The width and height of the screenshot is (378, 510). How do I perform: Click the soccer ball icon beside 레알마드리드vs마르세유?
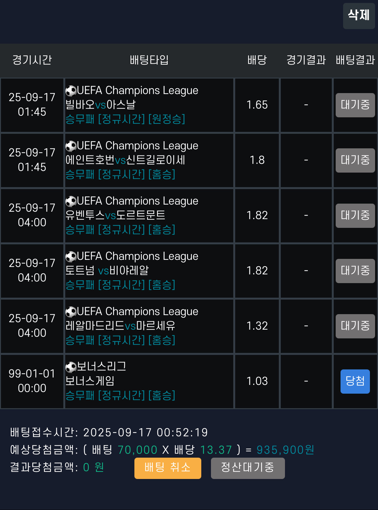70,312
